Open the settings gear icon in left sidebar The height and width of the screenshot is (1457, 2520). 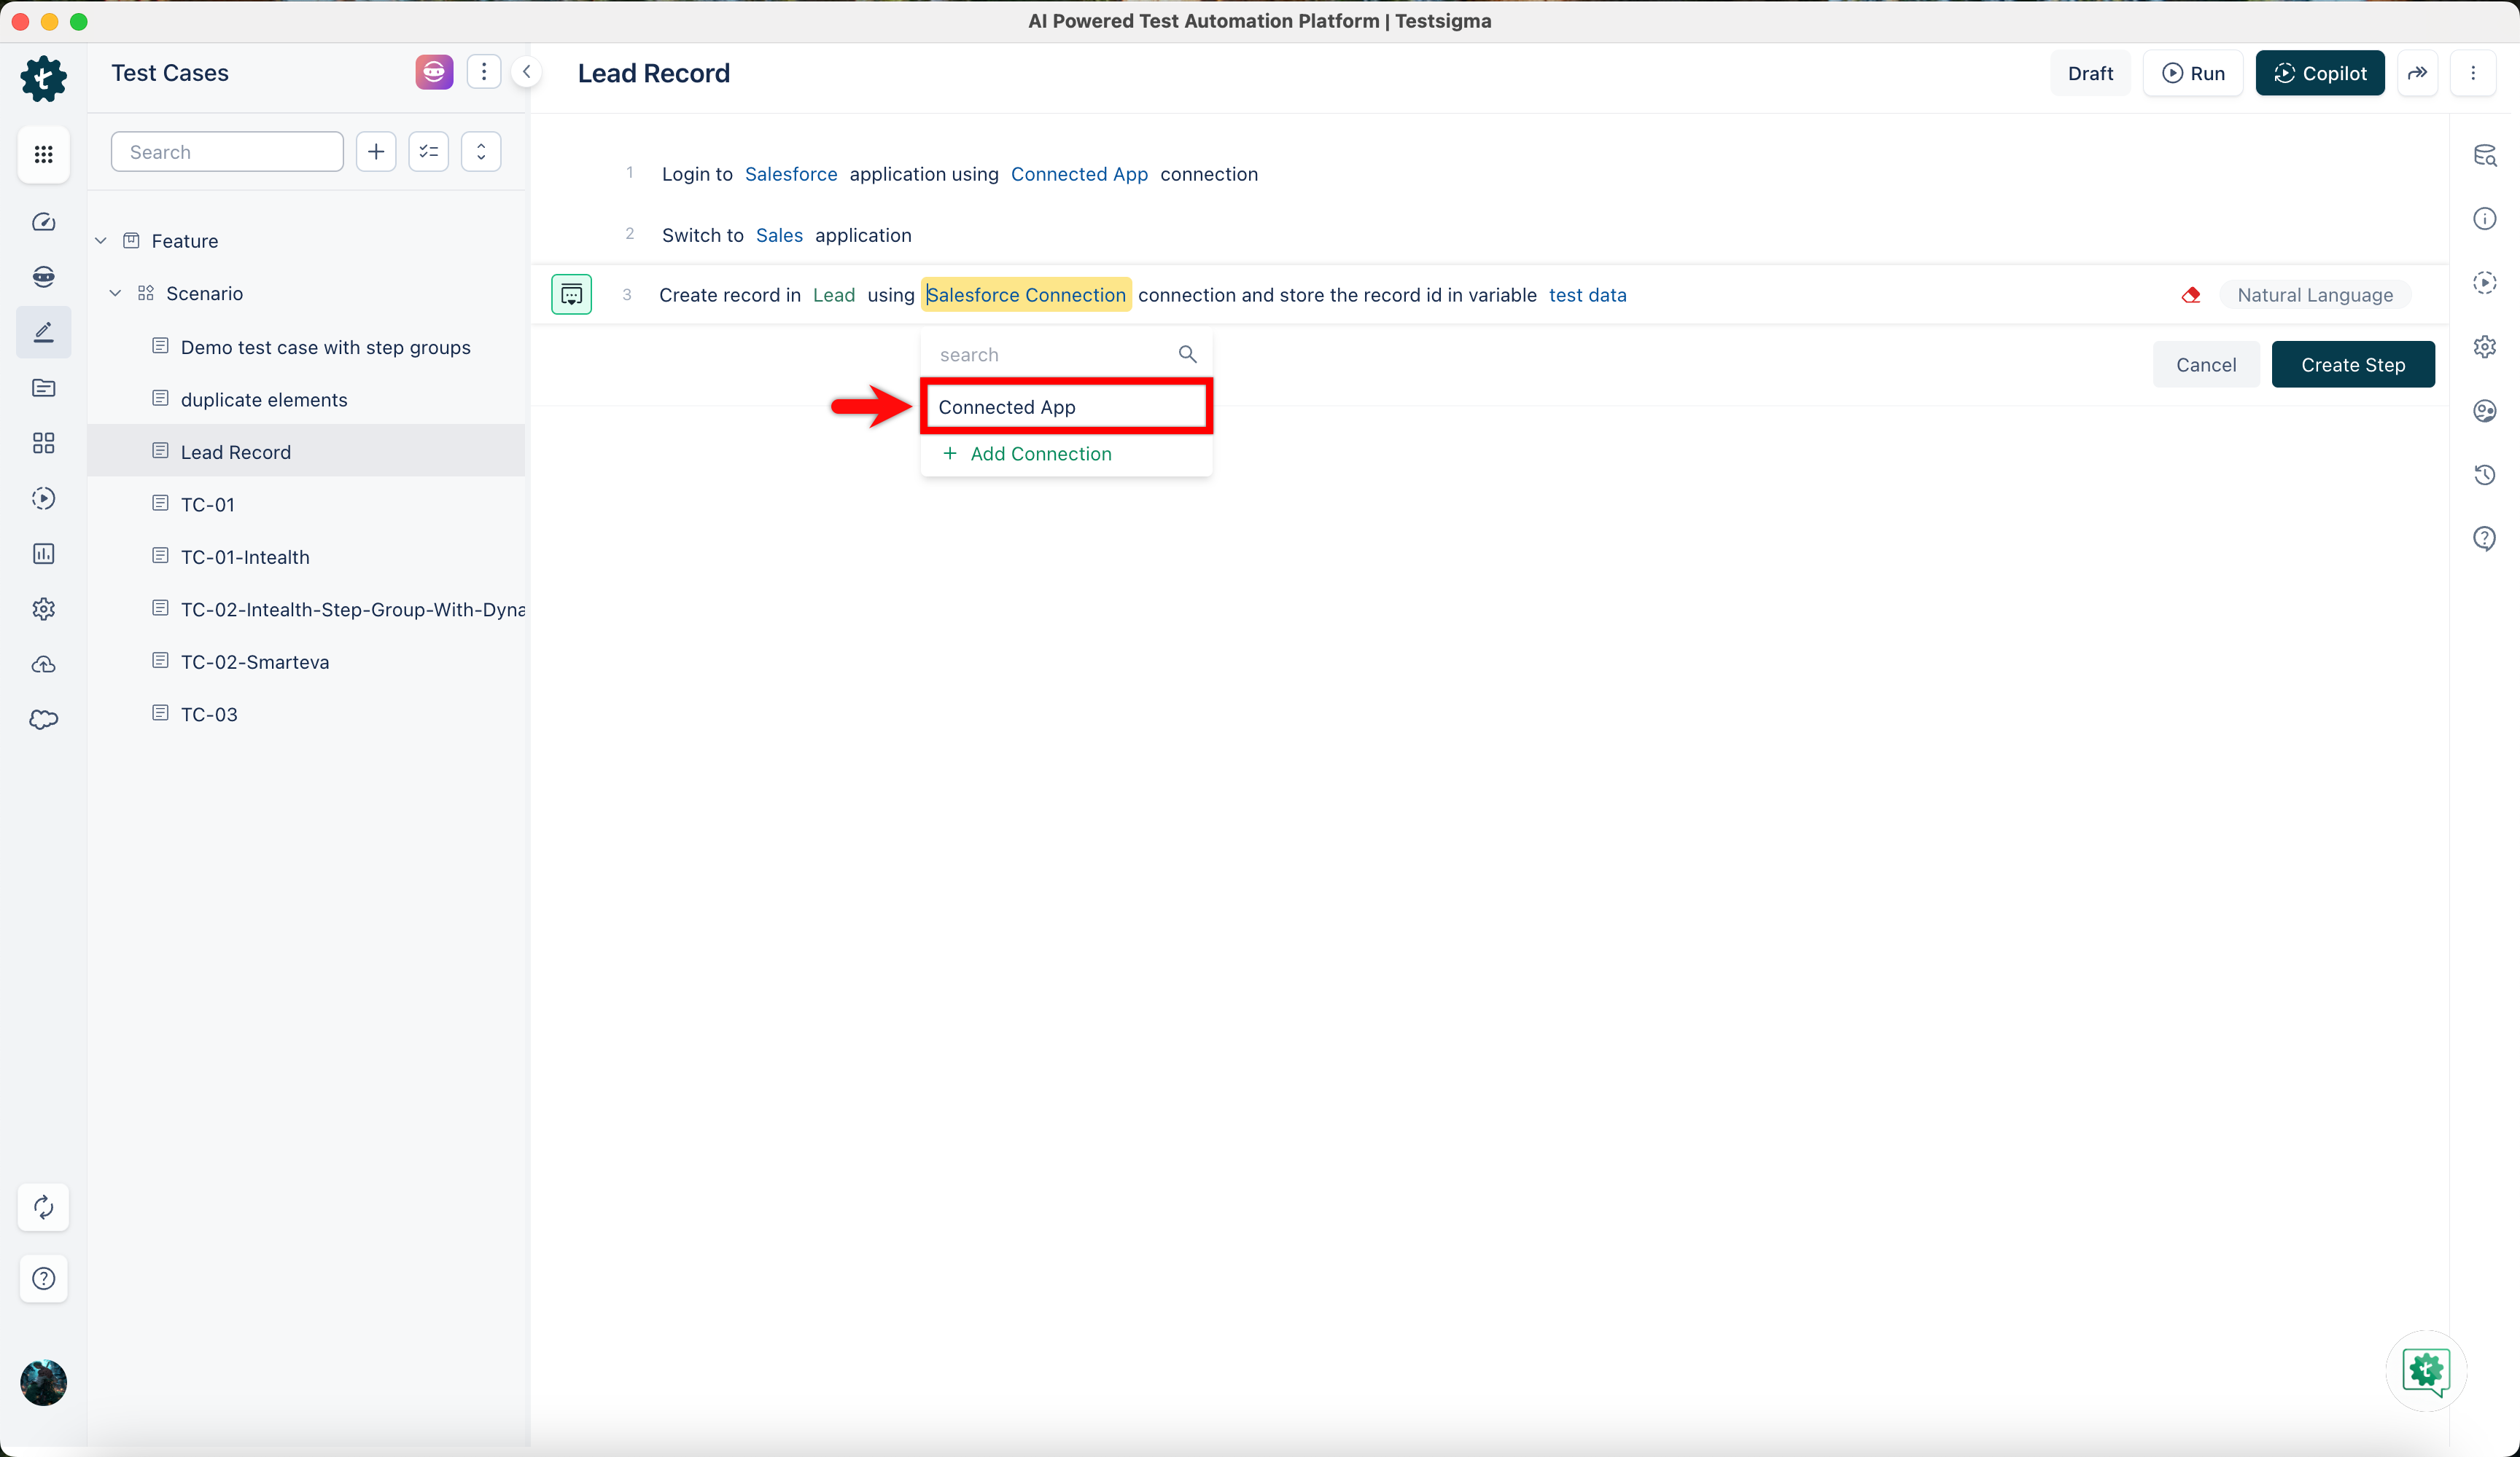[x=43, y=608]
